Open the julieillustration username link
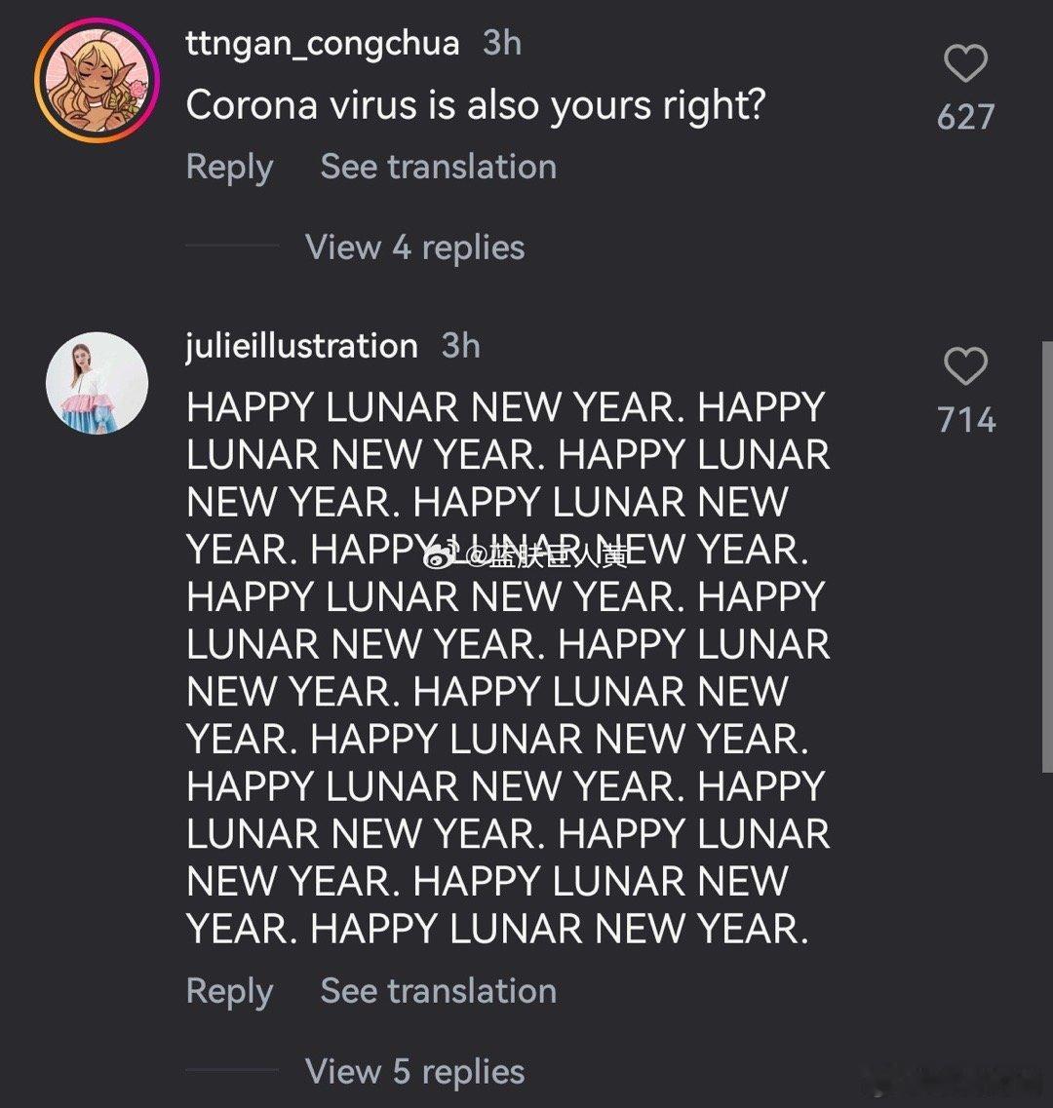Viewport: 1053px width, 1108px height. [301, 346]
